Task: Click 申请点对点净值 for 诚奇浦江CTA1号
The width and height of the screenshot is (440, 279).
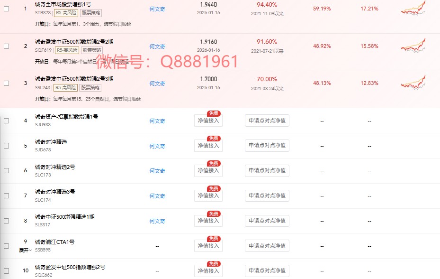Action: pyautogui.click(x=267, y=246)
